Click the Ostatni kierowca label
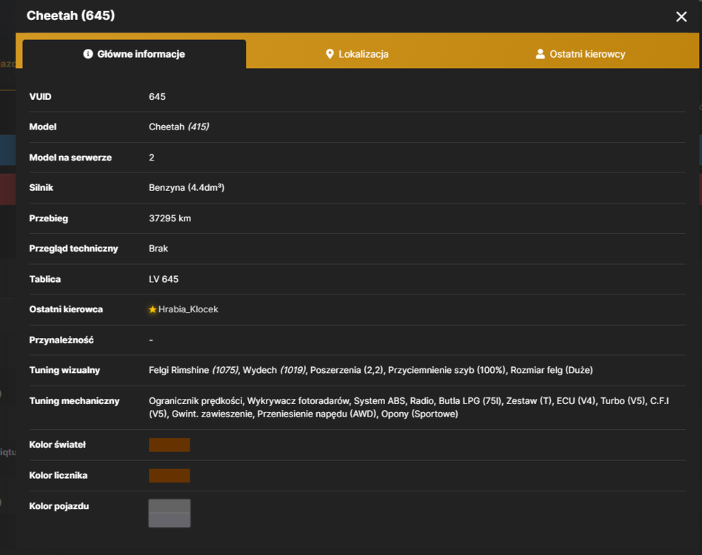 (x=66, y=309)
